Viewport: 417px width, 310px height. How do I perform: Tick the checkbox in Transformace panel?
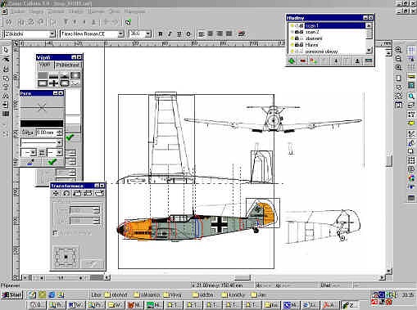[x=56, y=233]
